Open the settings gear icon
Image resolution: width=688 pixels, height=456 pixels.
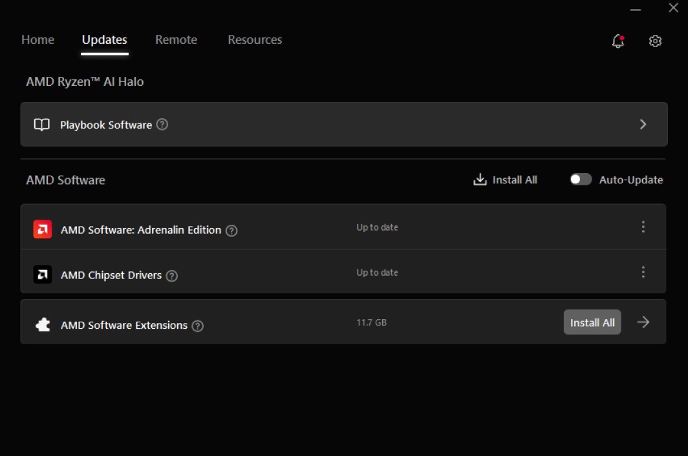tap(655, 41)
